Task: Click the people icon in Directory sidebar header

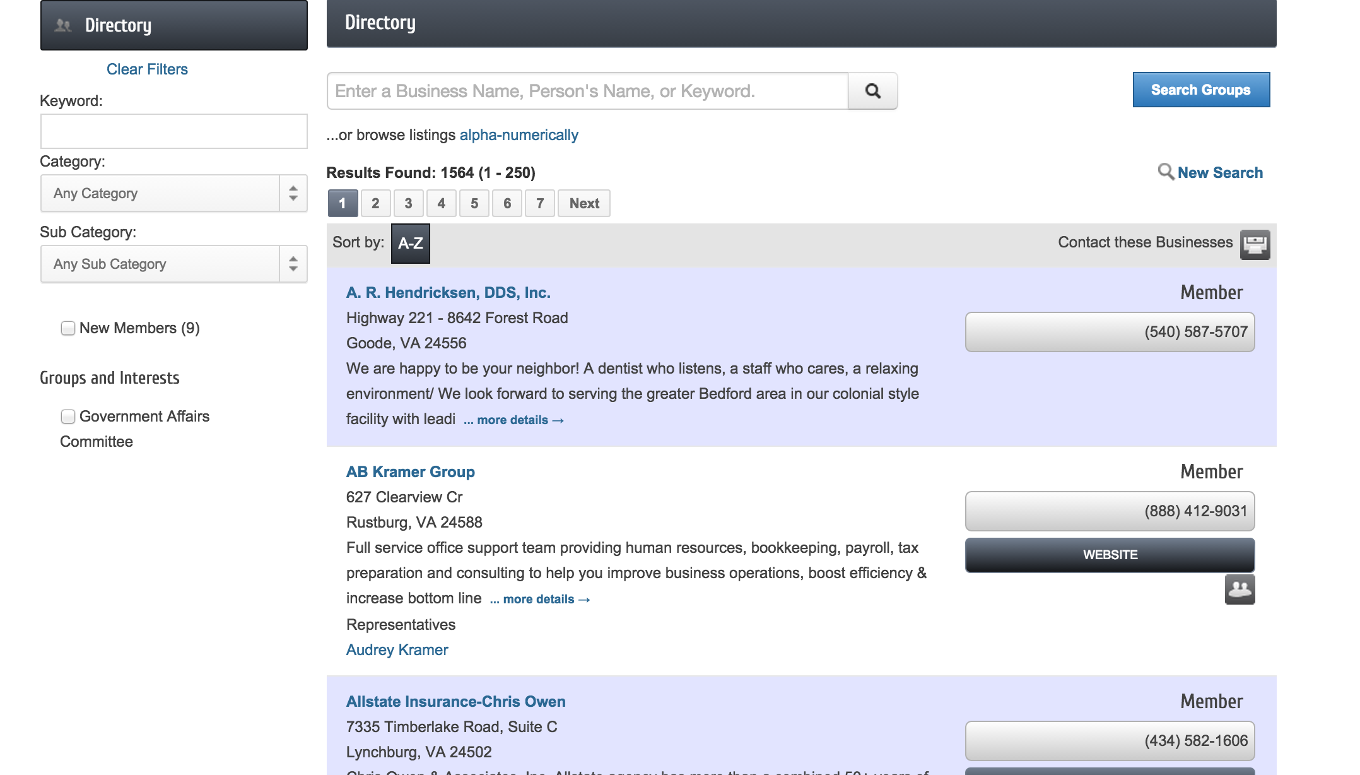Action: click(62, 25)
